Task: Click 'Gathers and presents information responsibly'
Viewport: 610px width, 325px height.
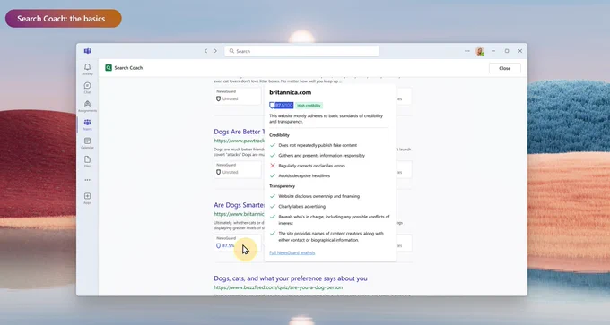Action: (322, 155)
